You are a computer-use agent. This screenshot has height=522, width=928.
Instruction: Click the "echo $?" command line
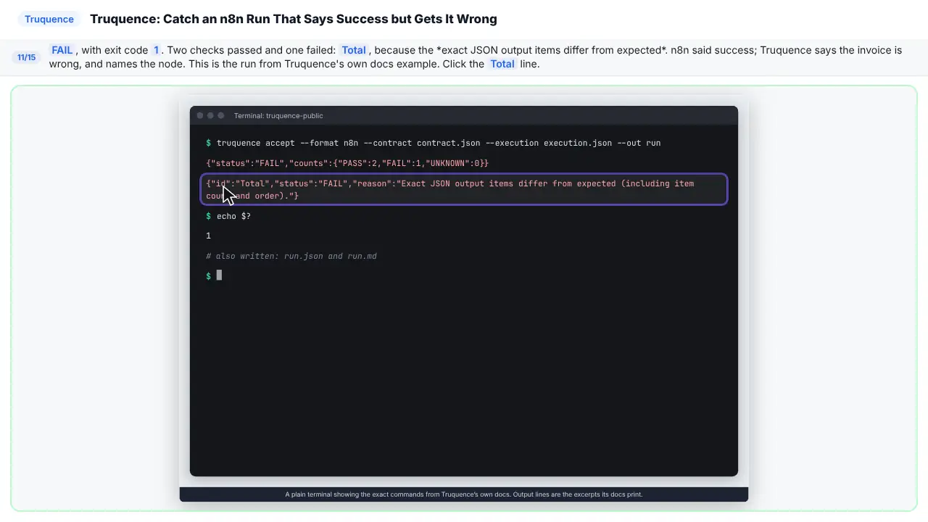pos(228,216)
